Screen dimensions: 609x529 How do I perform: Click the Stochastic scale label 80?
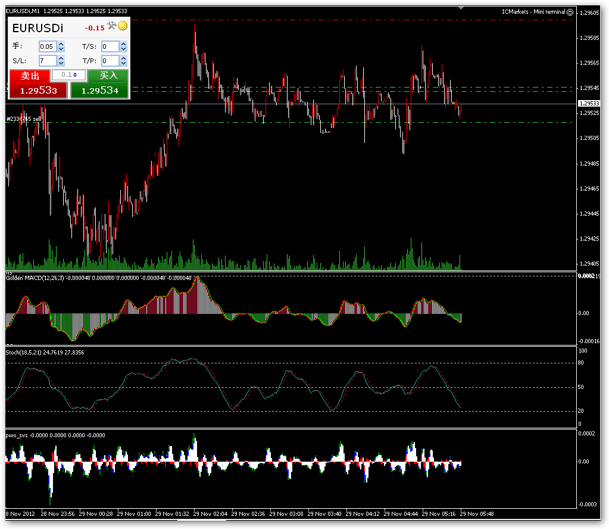[581, 363]
